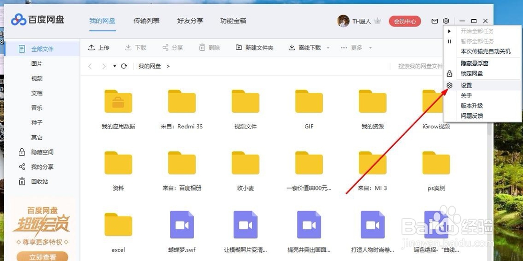Open the 一套价值8800元 folder

[x=309, y=163]
